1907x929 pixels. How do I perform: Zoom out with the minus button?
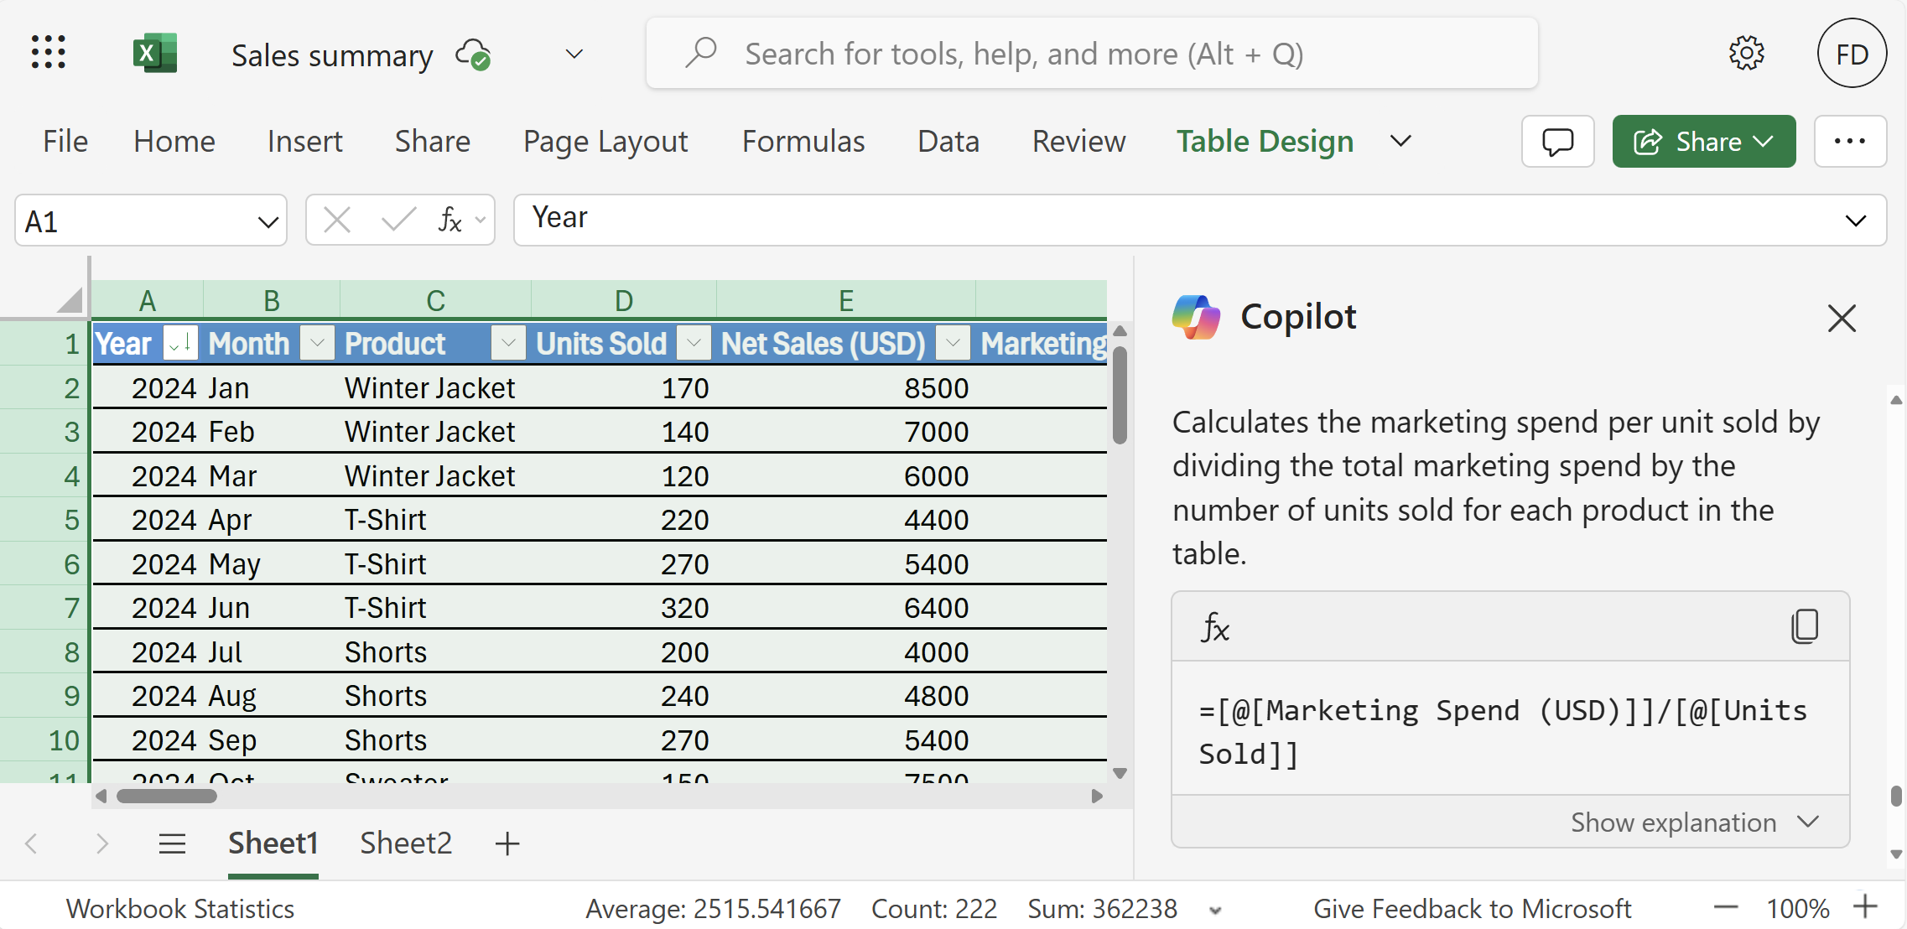click(x=1726, y=907)
